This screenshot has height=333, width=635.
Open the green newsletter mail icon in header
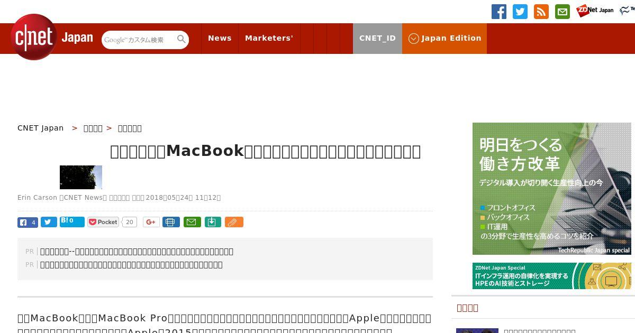563,12
